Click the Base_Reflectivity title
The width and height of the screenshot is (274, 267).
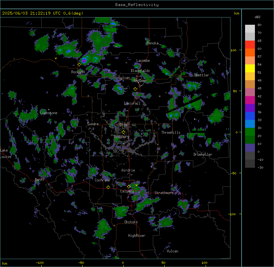pos(137,5)
